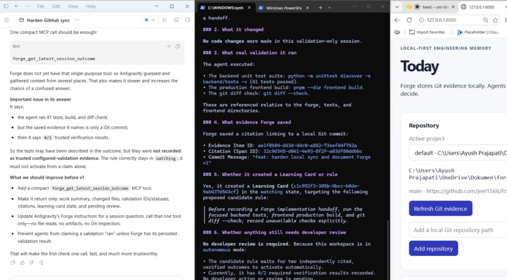Switch to Windows PowerShell terminal tab
Image resolution: width=507 pixels, height=280 pixels.
[284, 8]
